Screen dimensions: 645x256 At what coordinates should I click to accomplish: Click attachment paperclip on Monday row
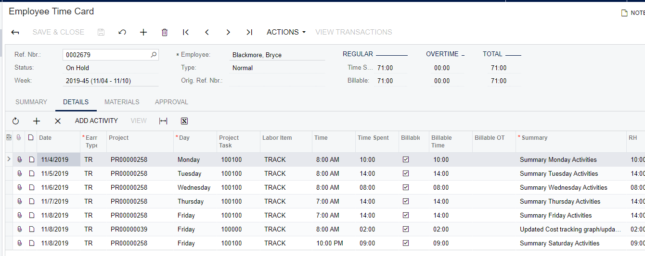(x=20, y=159)
